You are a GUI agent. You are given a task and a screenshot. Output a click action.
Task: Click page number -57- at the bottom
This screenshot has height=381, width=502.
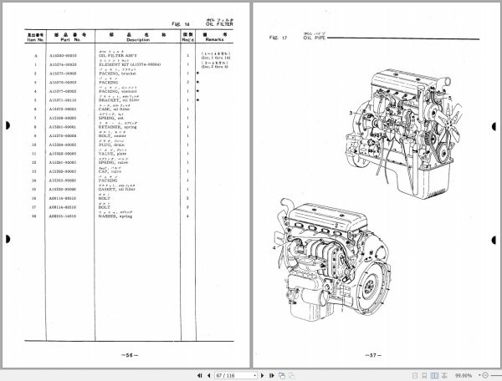coord(373,355)
